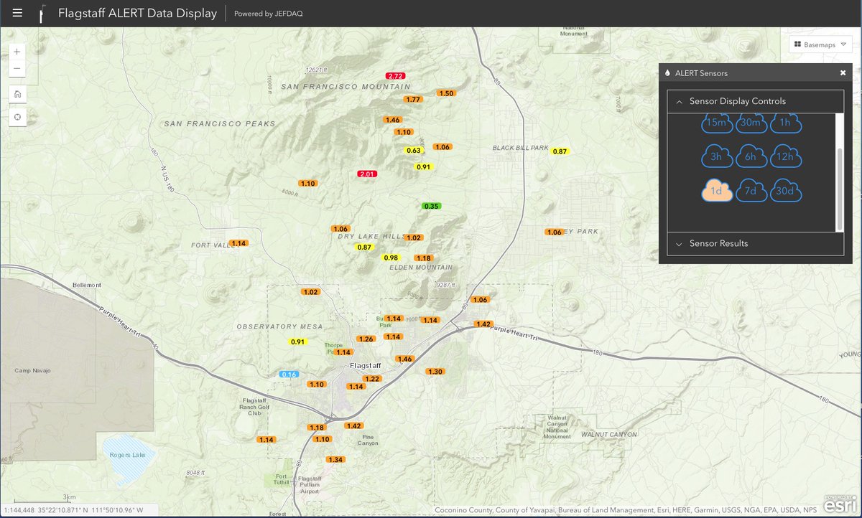Click the zoom out (−) map control
Screen dimensions: 862x518
click(17, 68)
